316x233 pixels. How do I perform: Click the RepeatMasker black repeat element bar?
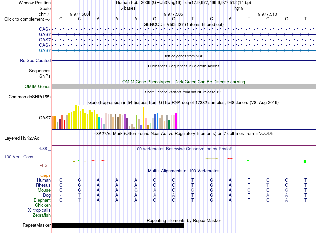[118, 225]
